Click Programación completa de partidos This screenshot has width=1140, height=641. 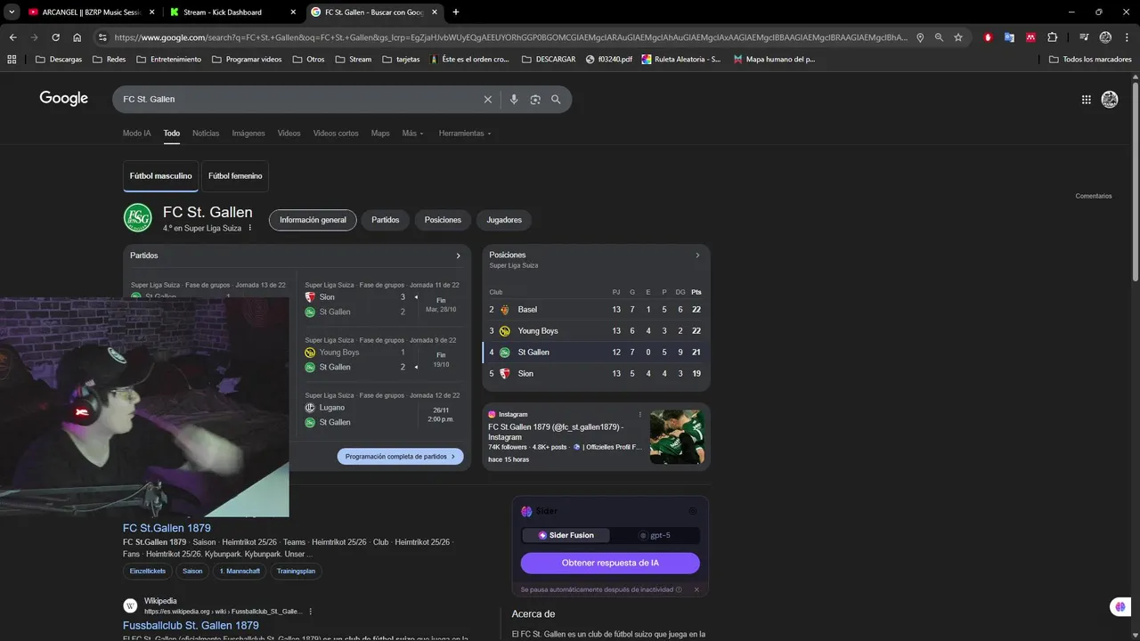click(400, 457)
